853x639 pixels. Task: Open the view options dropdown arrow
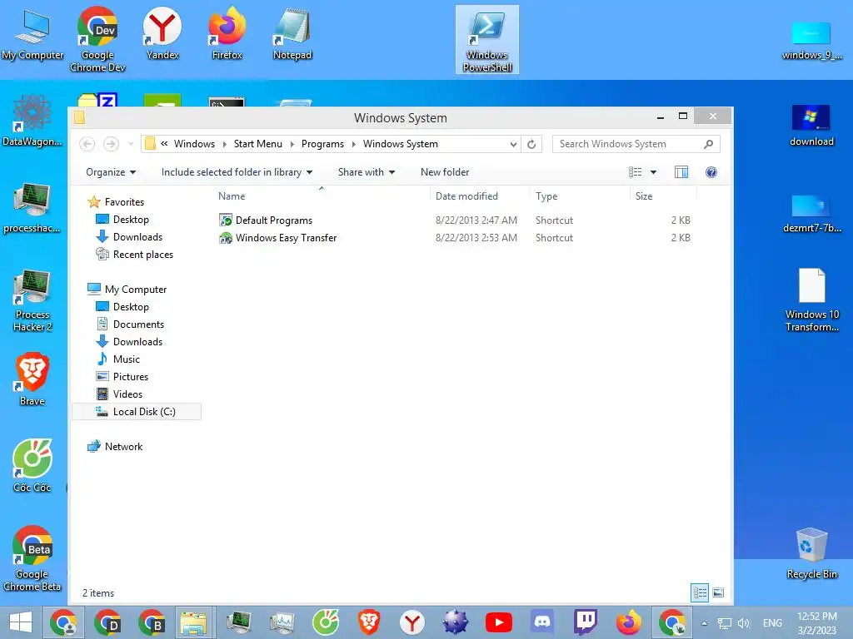click(653, 172)
